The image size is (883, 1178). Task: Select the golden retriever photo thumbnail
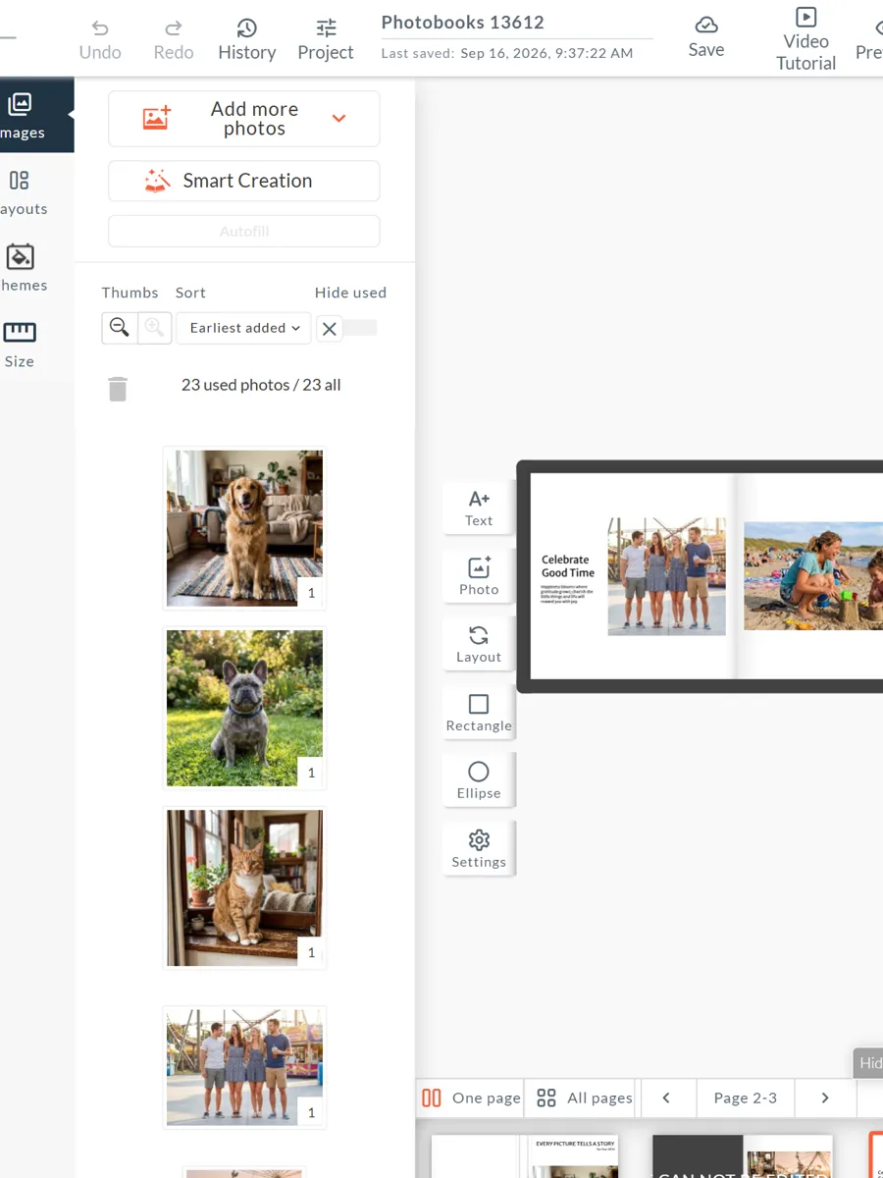pyautogui.click(x=244, y=528)
